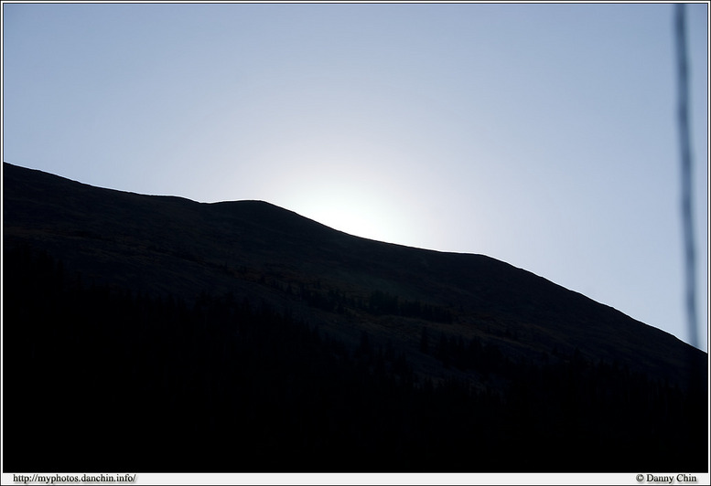Click the myphotos.danchin.info URL text
The width and height of the screenshot is (711, 486).
(x=75, y=479)
